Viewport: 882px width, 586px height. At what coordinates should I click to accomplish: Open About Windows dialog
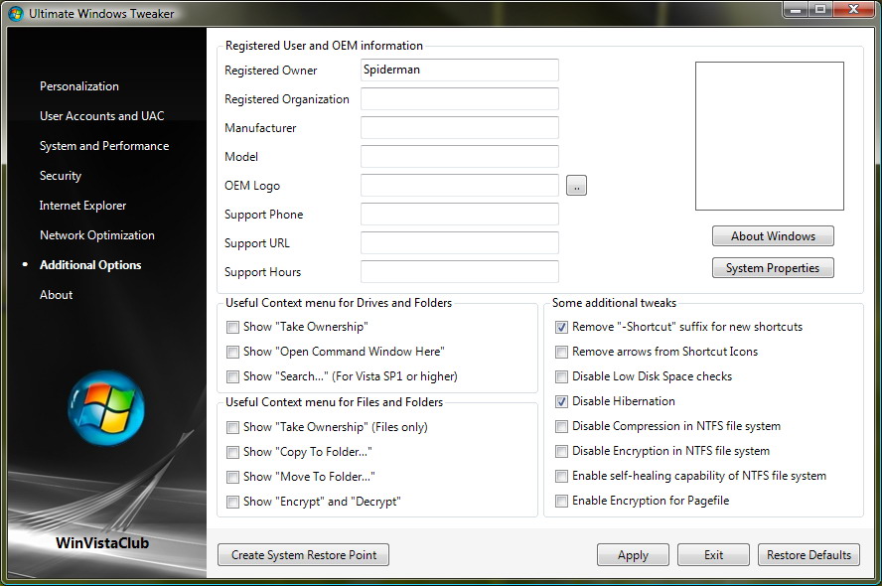773,236
